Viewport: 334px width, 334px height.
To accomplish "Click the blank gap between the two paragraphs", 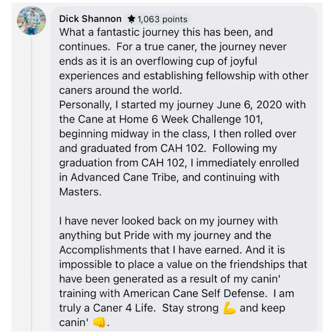I will [183, 206].
